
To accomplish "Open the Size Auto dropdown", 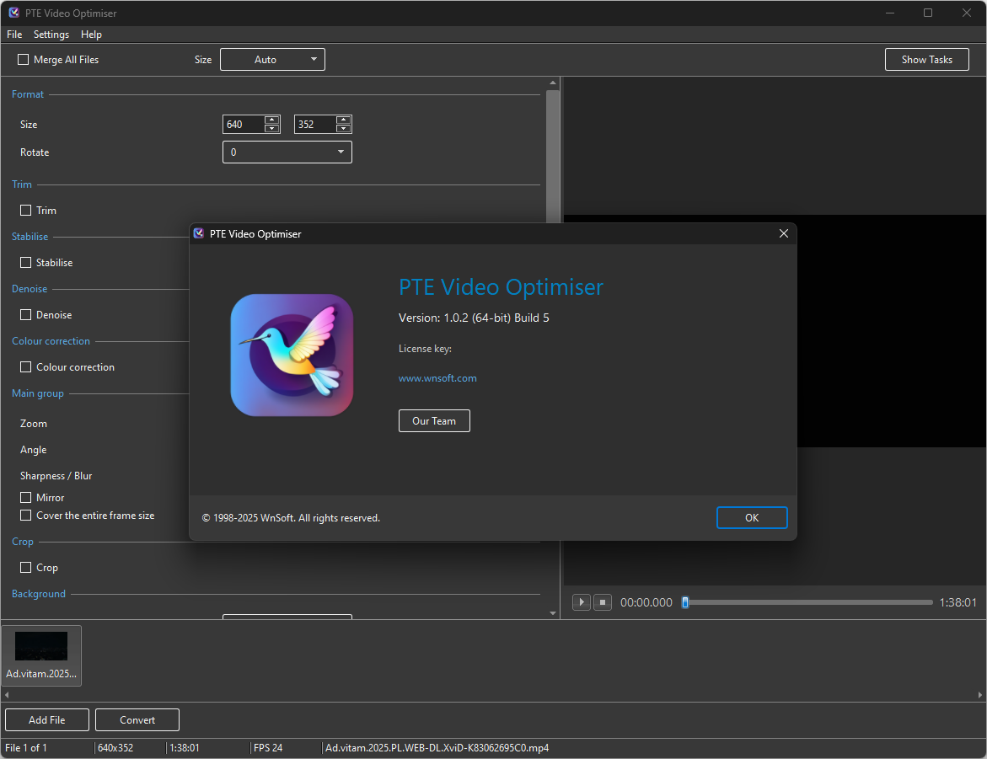I will point(272,59).
